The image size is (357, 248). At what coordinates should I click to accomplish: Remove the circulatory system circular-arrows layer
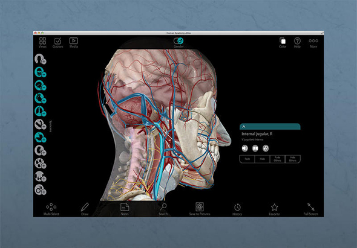point(41,137)
